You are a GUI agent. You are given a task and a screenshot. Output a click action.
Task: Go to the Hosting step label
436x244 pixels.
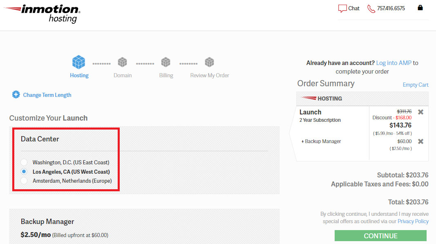(79, 75)
